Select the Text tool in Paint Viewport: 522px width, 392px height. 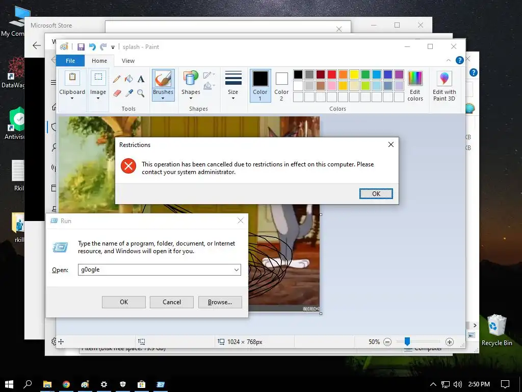point(141,79)
